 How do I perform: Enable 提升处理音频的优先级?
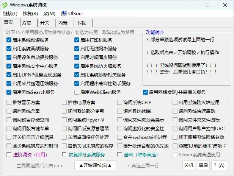(x=119, y=146)
